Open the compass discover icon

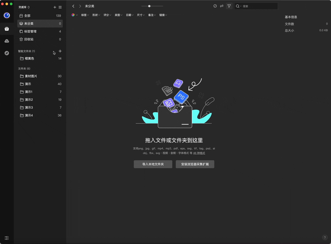pos(7,53)
